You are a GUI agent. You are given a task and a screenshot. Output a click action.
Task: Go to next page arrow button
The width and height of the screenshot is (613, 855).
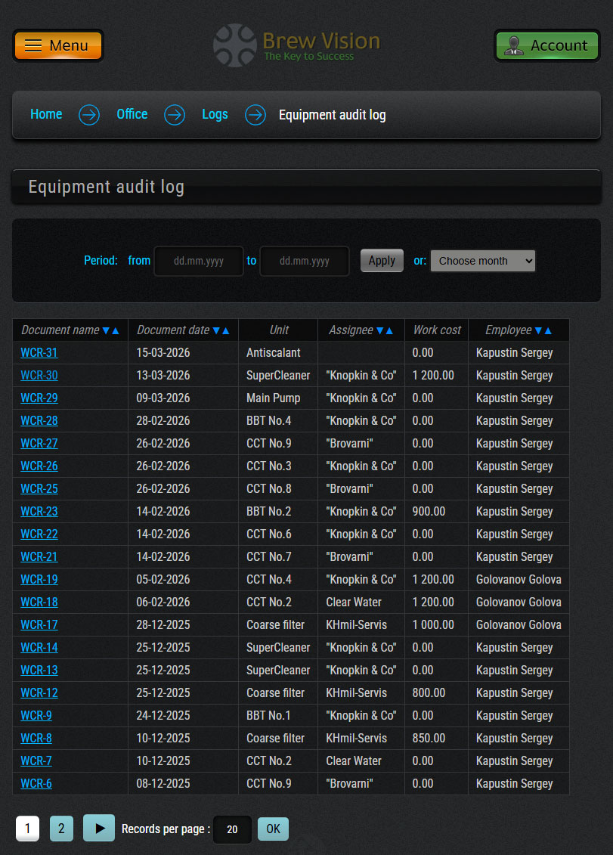pyautogui.click(x=99, y=829)
